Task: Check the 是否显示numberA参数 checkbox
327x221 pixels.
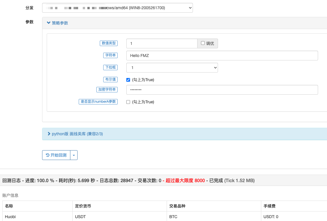Action: point(128,102)
